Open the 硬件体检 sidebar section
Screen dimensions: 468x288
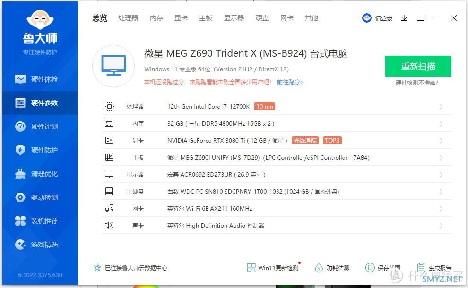tap(40, 79)
